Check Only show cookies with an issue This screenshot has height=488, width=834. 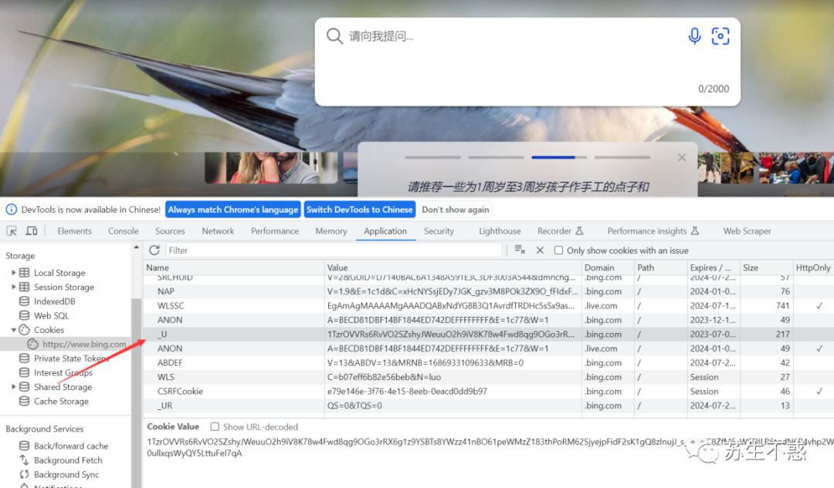point(558,250)
